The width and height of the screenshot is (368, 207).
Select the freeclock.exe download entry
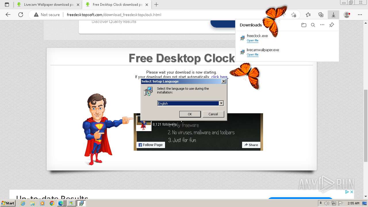pyautogui.click(x=287, y=38)
